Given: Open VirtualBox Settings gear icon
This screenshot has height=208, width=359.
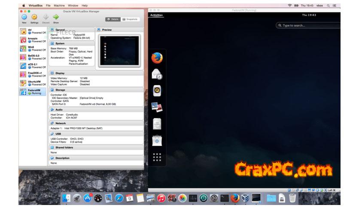Looking at the screenshot, I should [x=34, y=17].
